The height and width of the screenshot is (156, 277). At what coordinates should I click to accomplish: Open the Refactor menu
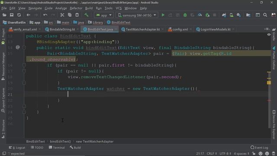(76, 8)
